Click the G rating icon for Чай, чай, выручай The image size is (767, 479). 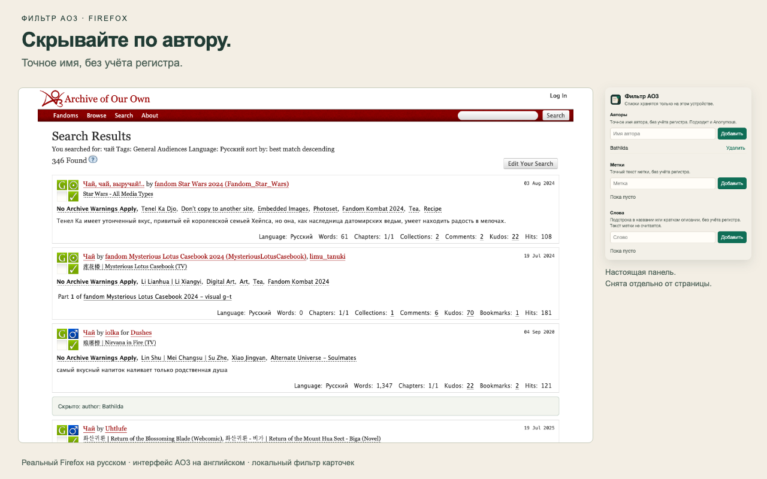point(62,185)
